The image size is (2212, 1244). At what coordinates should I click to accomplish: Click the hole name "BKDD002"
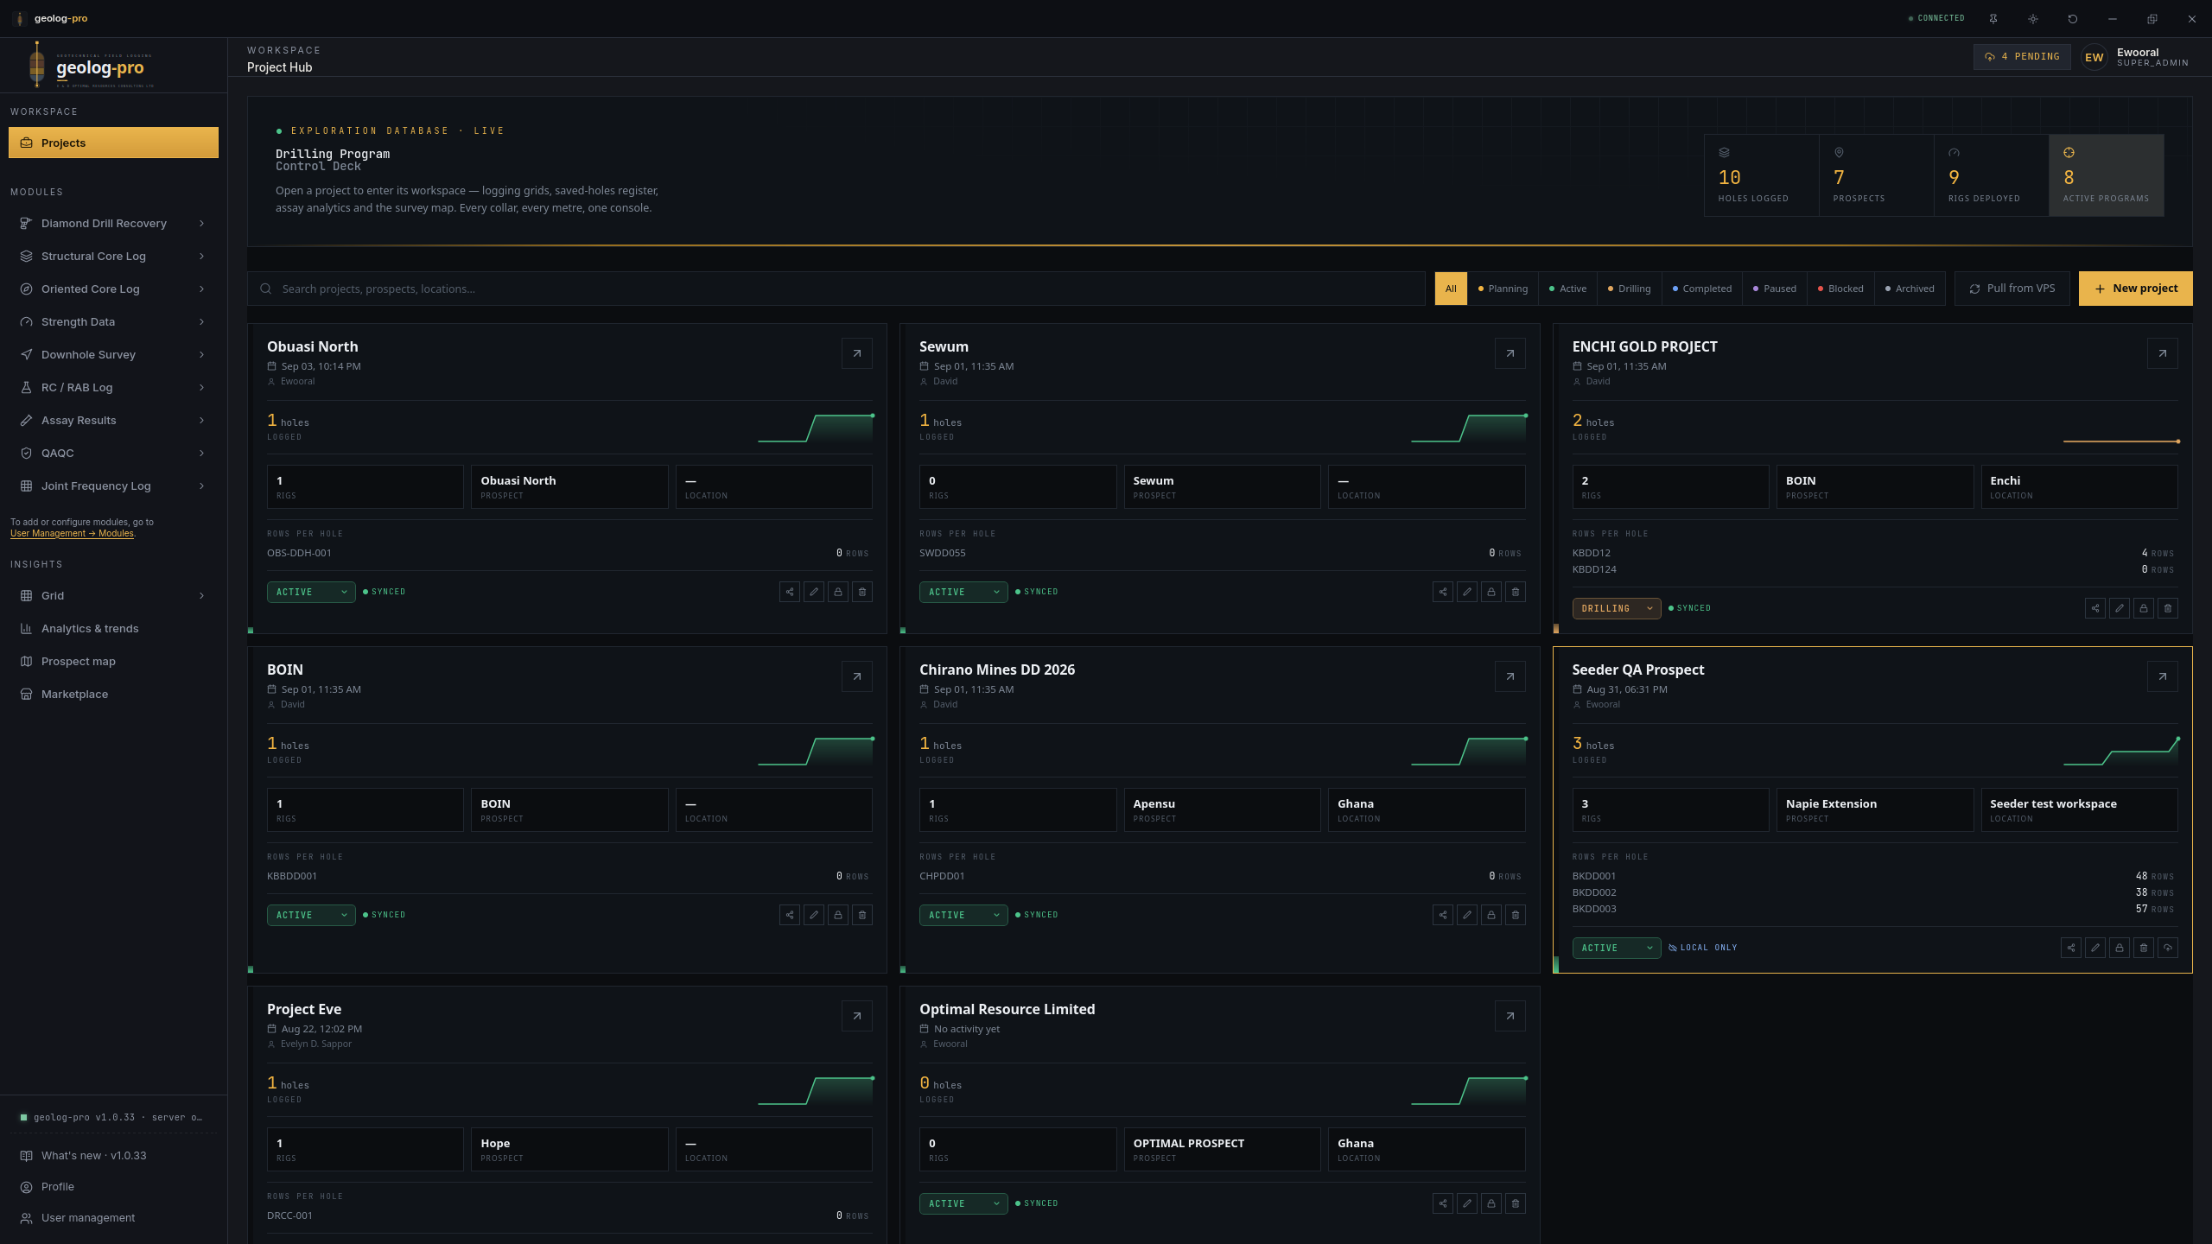click(x=1593, y=892)
